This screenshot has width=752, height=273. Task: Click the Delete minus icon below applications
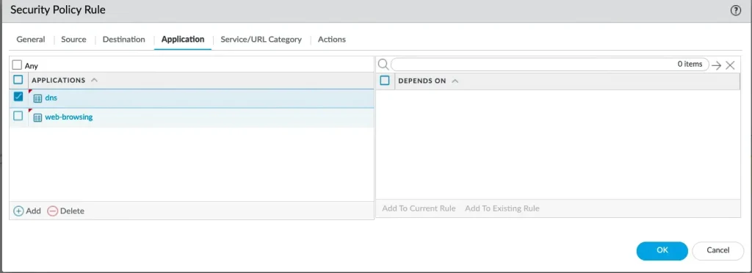pyautogui.click(x=53, y=211)
